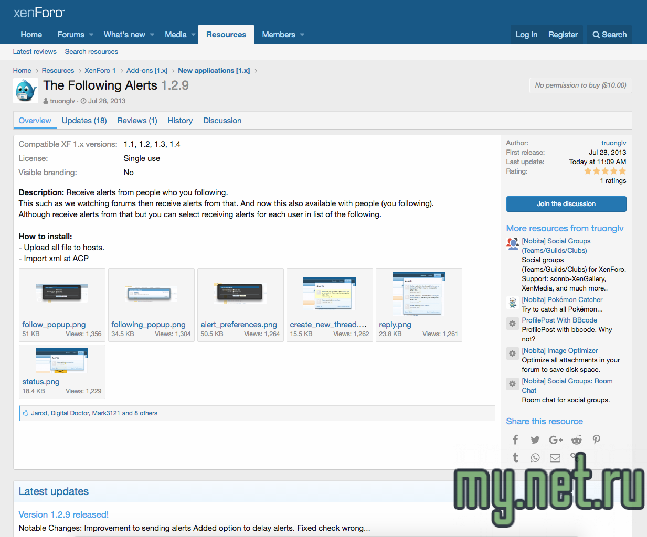
Task: Open the Version 1.2.9 released! link
Action: (x=63, y=514)
